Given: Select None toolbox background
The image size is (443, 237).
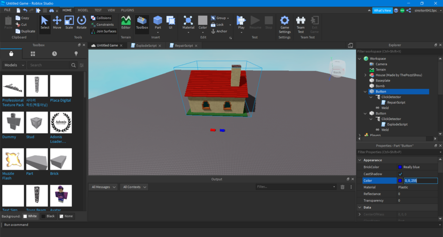Looking at the screenshot, I should pyautogui.click(x=66, y=216).
